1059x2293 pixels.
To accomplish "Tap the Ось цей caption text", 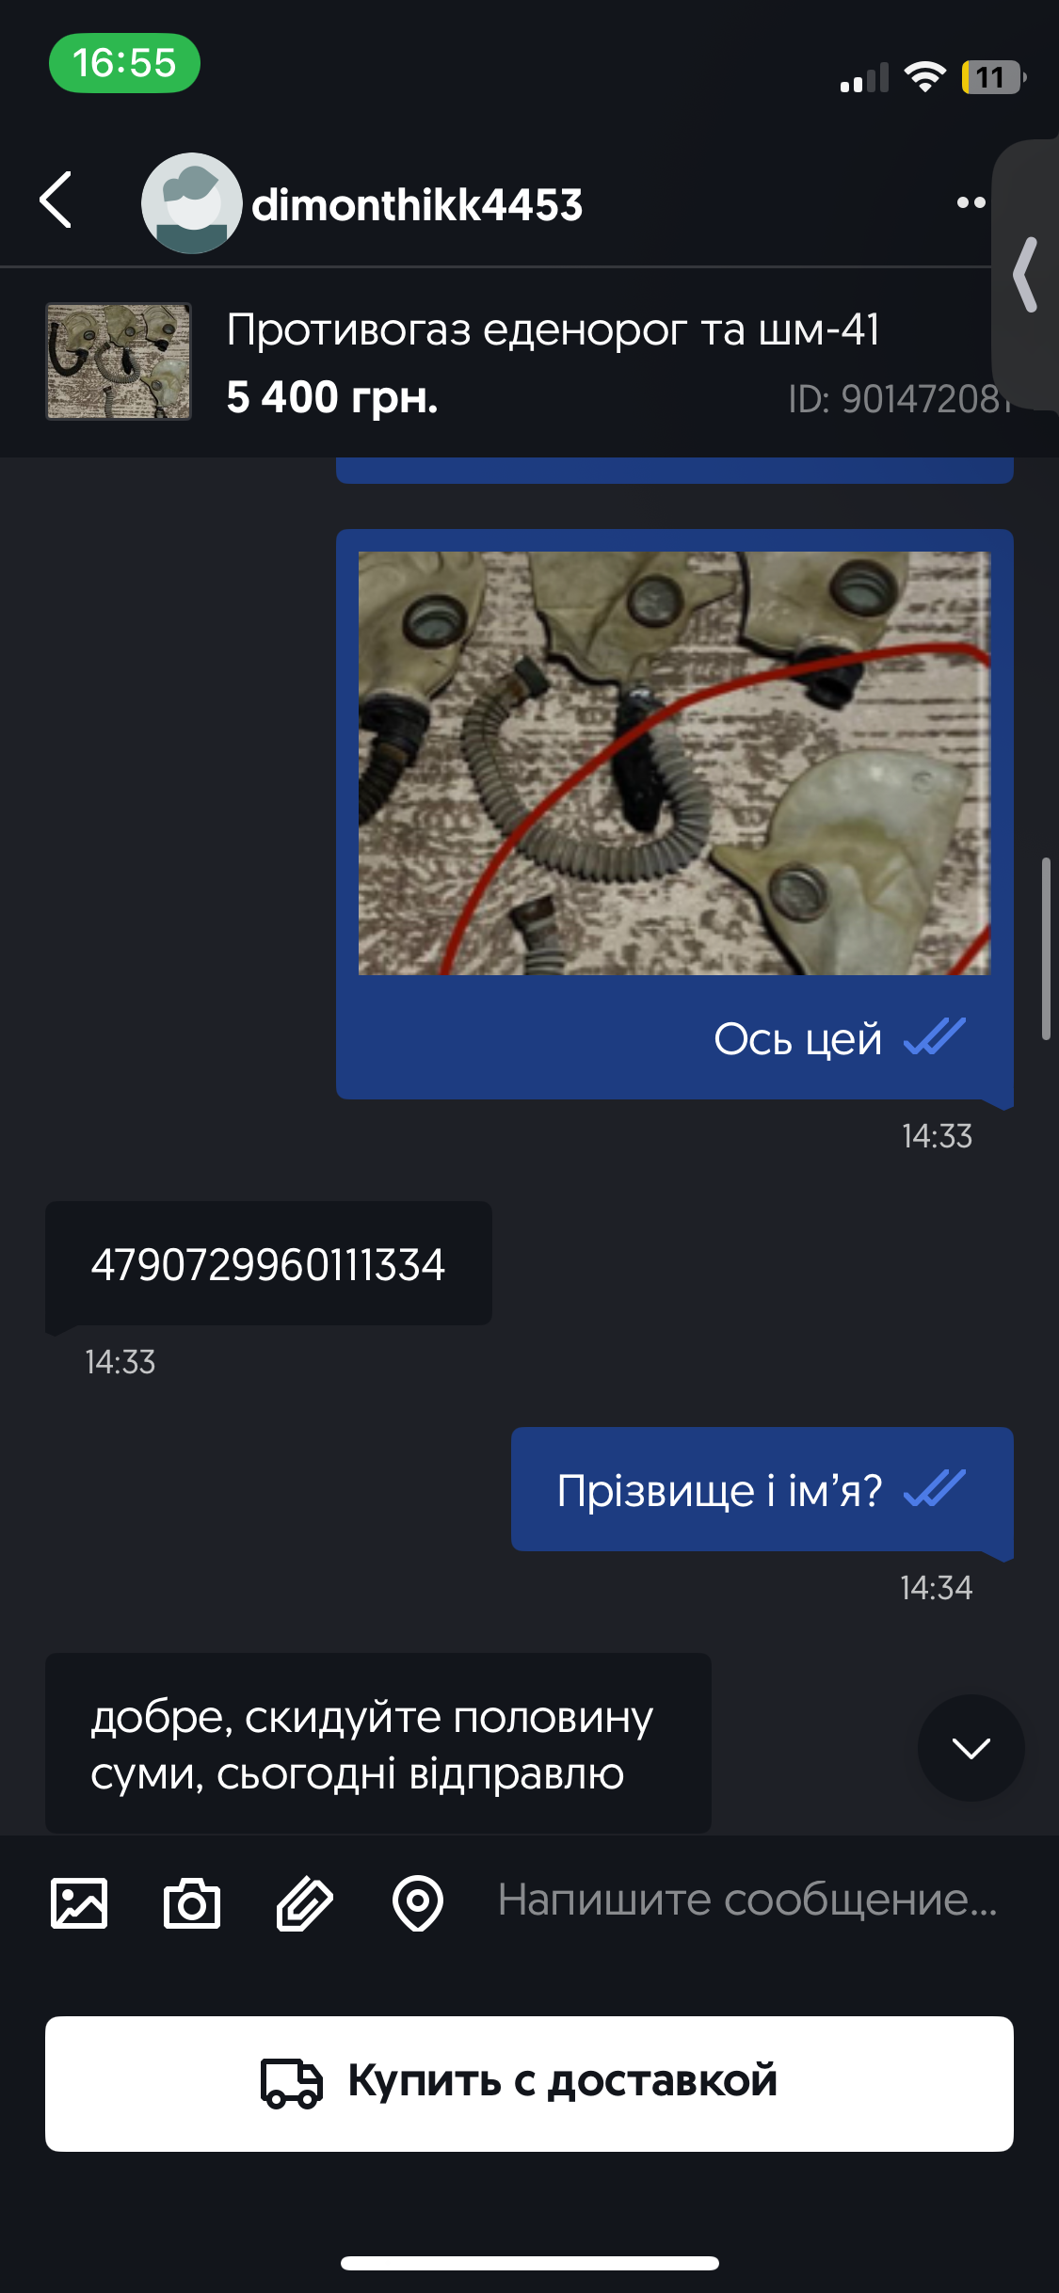I will [x=797, y=1039].
